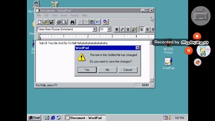This screenshot has height=121, width=215.
Task: Click No to discard the changes
Action: coord(107,70)
